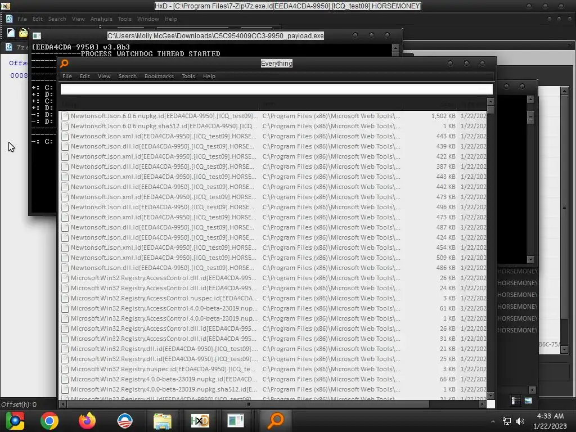Select Microsoft.Win32.Registry.dll row sized 21 KB

pos(274,349)
